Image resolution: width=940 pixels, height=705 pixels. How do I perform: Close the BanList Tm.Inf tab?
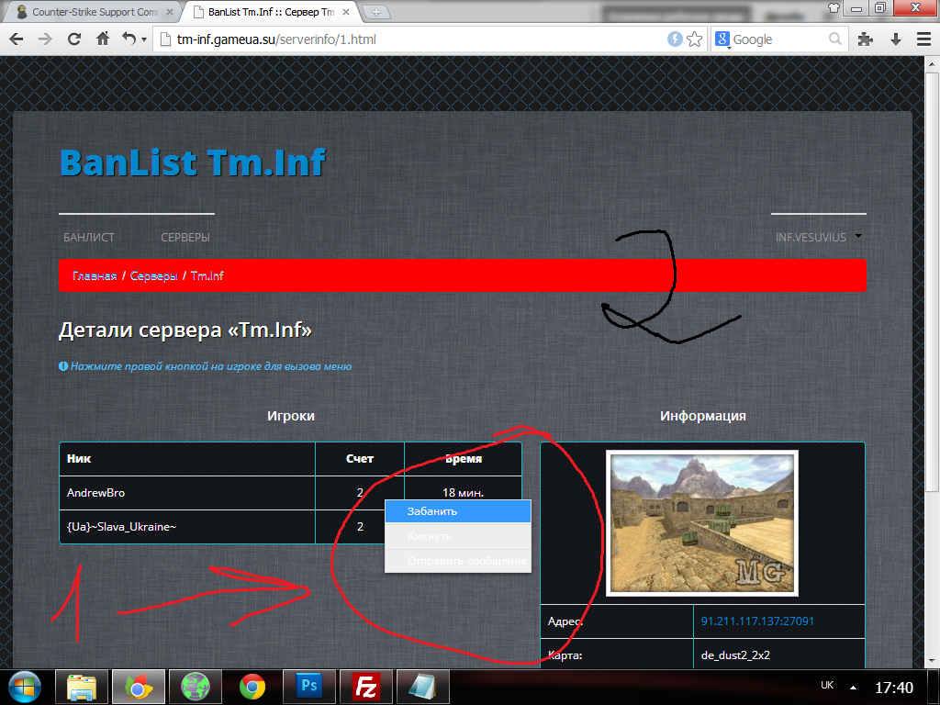coord(346,12)
